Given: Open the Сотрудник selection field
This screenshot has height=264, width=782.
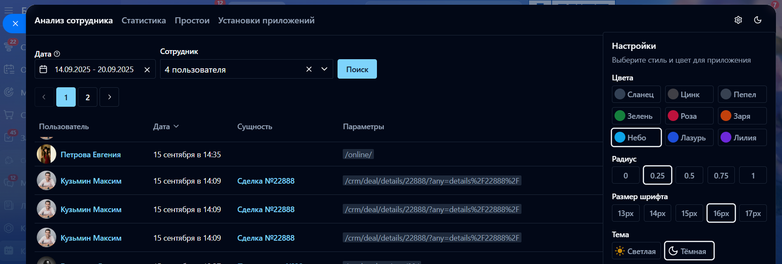Looking at the screenshot, I should [x=246, y=69].
